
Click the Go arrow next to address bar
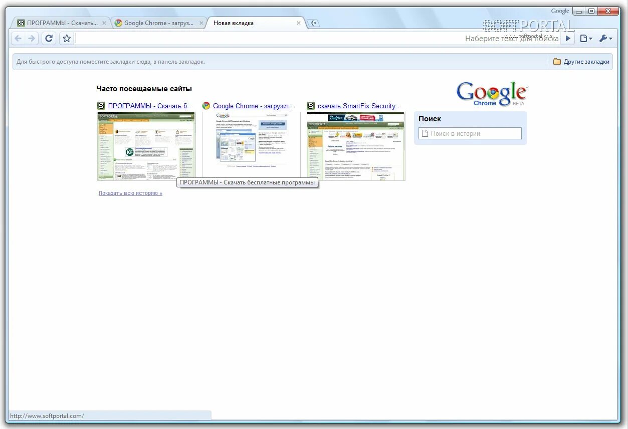point(568,39)
